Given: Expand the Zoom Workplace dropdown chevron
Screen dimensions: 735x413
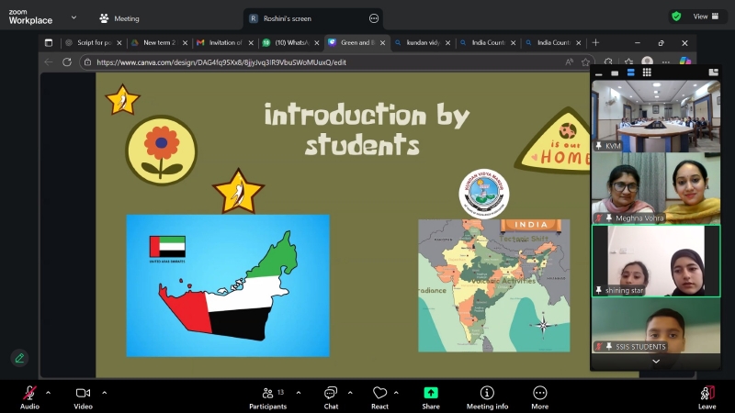Looking at the screenshot, I should click(73, 17).
